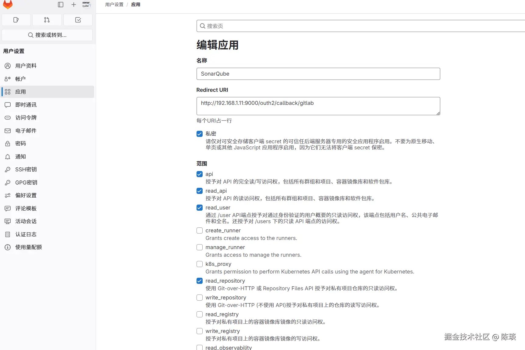Open 密码 settings page
The image size is (525, 350).
(x=48, y=144)
